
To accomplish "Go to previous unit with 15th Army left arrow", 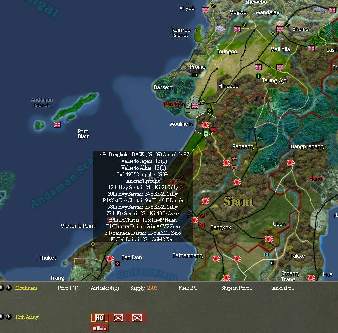I will click(2, 317).
